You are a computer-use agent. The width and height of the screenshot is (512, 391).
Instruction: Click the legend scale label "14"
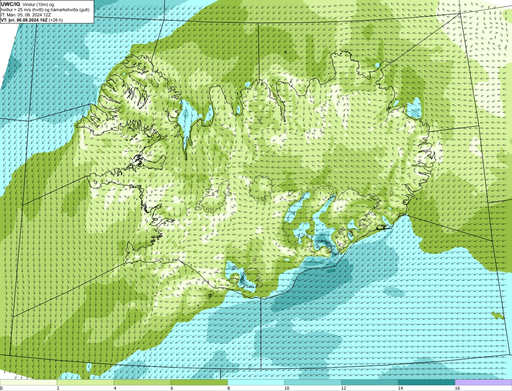pyautogui.click(x=400, y=388)
